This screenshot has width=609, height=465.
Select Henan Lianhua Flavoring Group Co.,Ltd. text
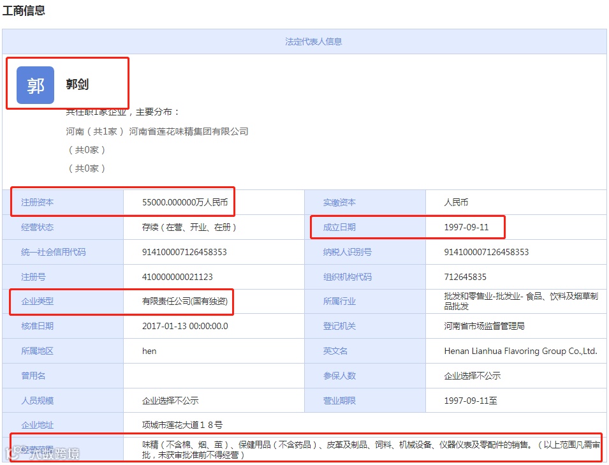(521, 351)
